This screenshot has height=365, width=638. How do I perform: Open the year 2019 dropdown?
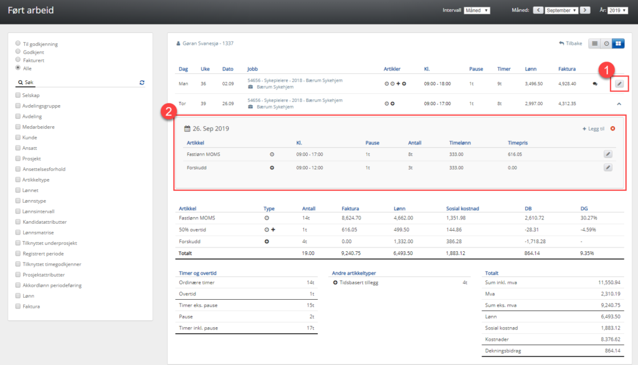tap(618, 11)
